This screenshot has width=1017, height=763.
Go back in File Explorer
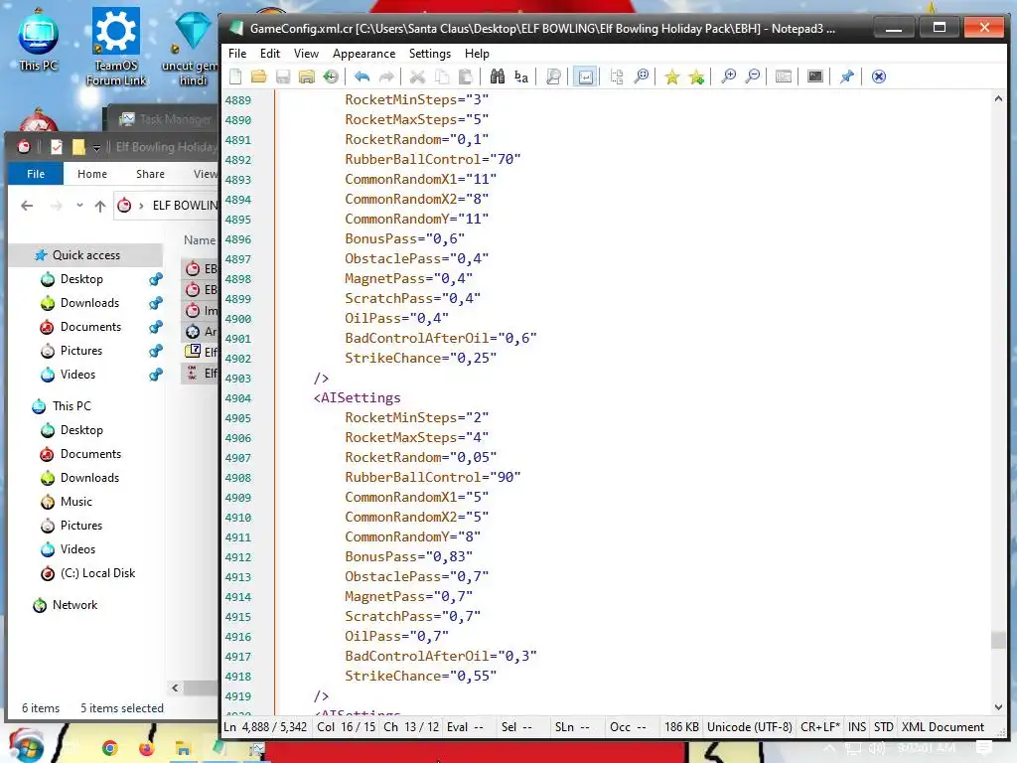(27, 206)
